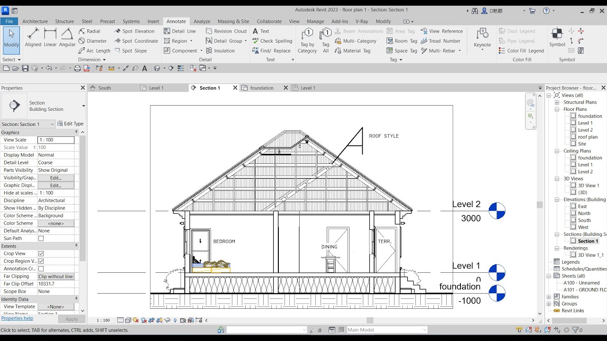Collapse the Floor Plans tree node
607x341 pixels.
pos(558,109)
